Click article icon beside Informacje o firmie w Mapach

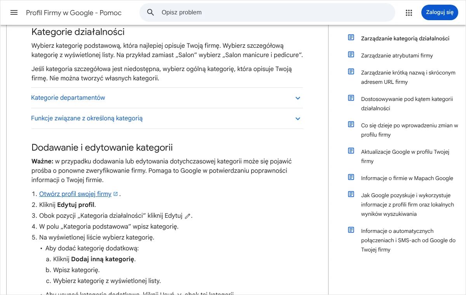[x=351, y=177]
